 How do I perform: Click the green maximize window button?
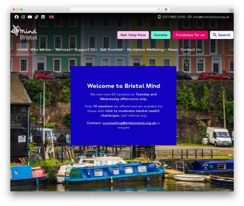(21, 9)
